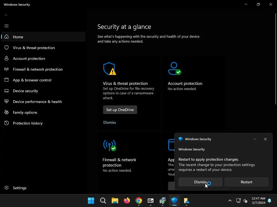
Task: Open the hamburger navigation menu
Action: tap(6, 26)
